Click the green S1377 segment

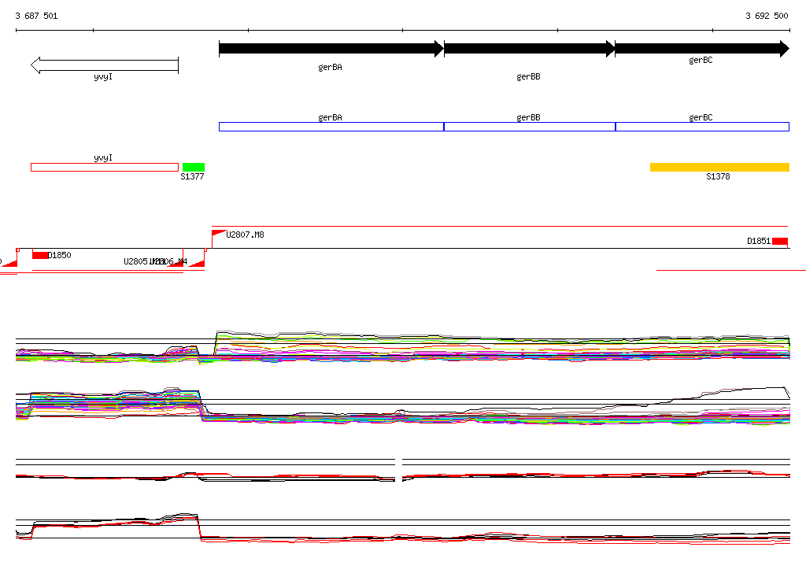point(194,167)
